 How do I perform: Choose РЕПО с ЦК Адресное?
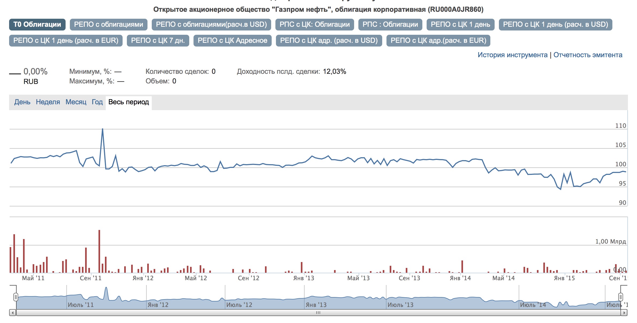pyautogui.click(x=232, y=41)
